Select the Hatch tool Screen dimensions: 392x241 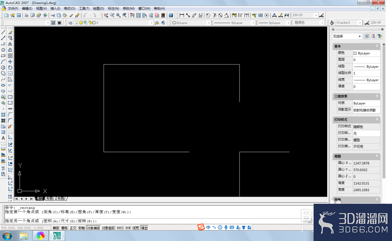[3, 115]
